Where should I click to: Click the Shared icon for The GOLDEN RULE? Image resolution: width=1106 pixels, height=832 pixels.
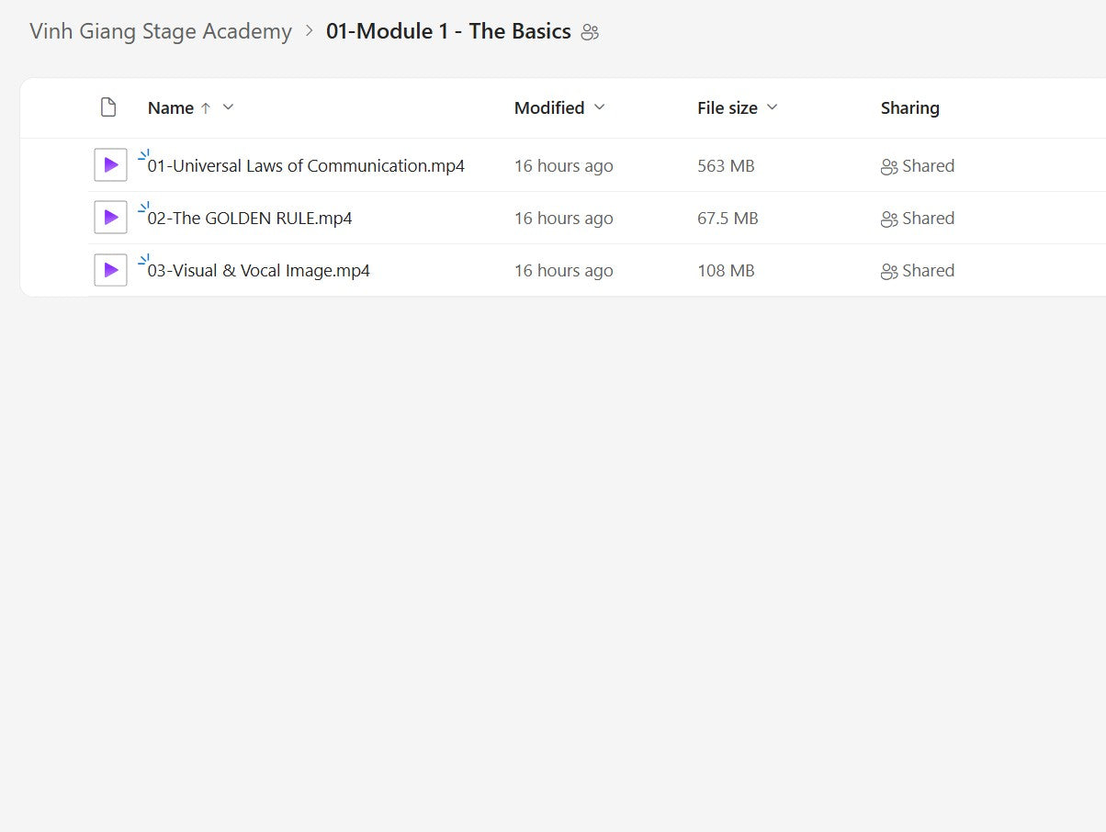point(889,219)
